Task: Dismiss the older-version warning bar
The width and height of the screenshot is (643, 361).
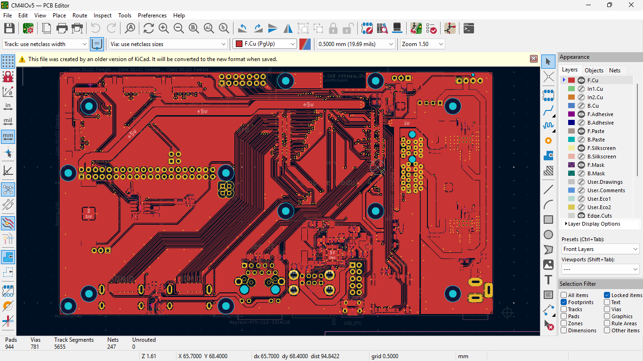Action: 534,59
